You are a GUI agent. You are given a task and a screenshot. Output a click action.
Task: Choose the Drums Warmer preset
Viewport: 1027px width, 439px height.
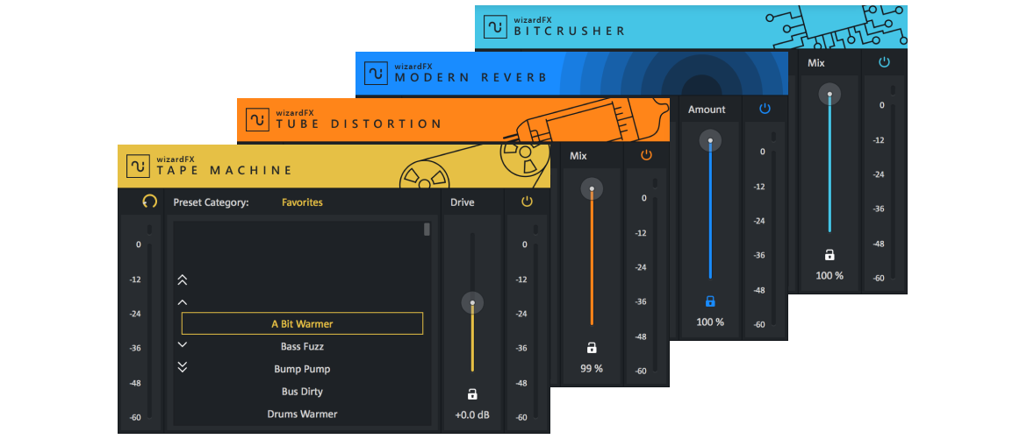click(x=302, y=414)
